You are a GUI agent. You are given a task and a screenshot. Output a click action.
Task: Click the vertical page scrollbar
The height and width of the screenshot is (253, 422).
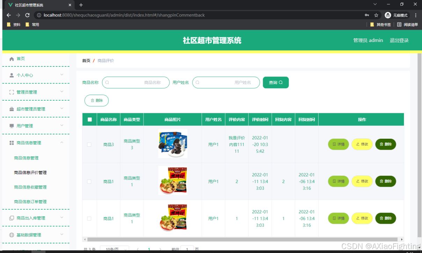pos(420,145)
